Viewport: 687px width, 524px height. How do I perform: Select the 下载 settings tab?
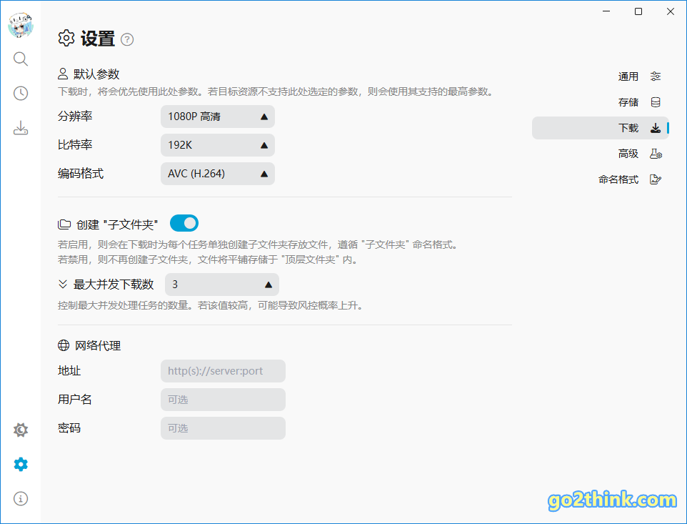tap(601, 128)
